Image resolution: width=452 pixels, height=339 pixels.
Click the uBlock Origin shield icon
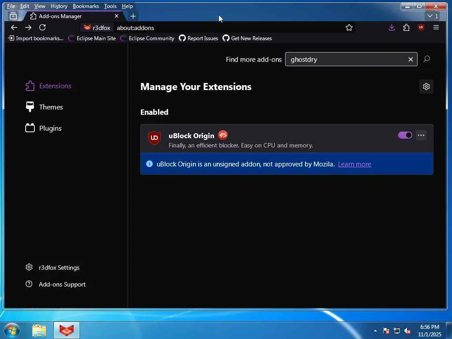tap(154, 138)
